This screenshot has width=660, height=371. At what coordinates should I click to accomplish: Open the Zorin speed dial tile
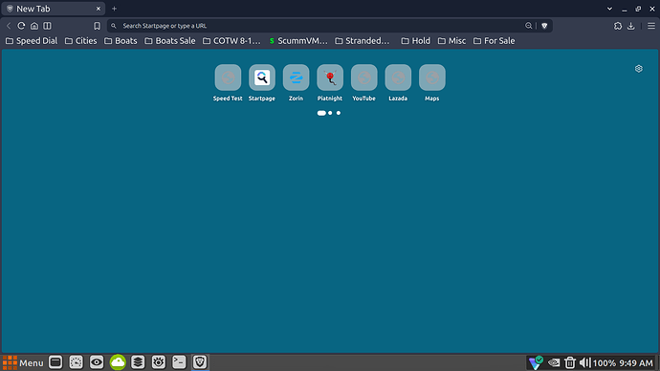click(296, 83)
